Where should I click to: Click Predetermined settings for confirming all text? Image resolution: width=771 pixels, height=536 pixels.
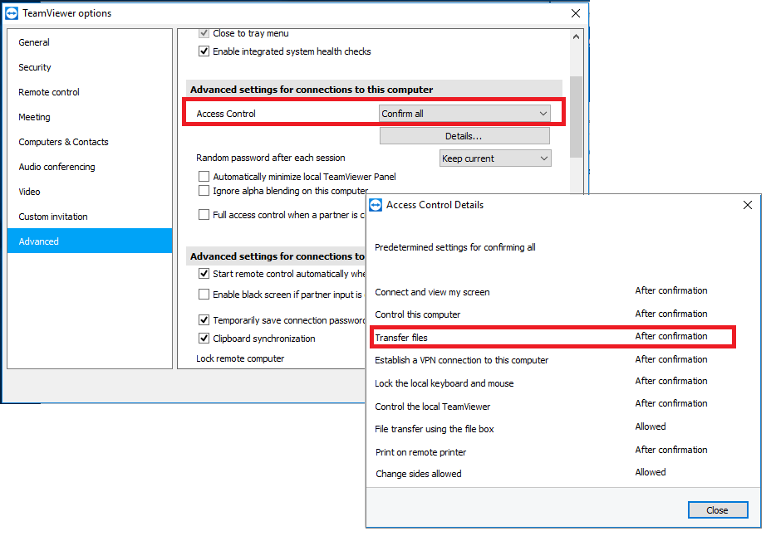pyautogui.click(x=454, y=247)
